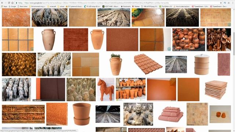Open the dark brown and orange fabric image
The width and height of the screenshot is (235, 132).
coord(51,89)
